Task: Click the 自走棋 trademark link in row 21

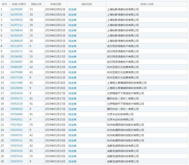Action: pyautogui.click(x=72, y=114)
